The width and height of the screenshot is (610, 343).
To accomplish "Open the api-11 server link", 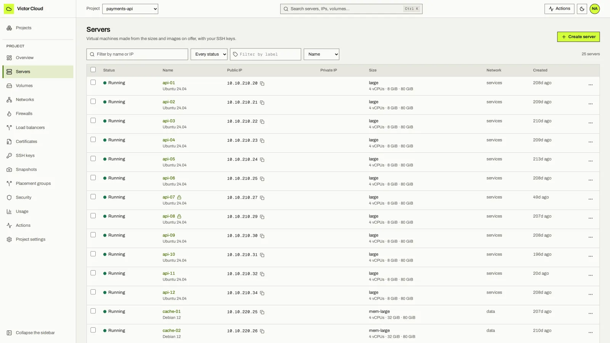I will pos(169,273).
